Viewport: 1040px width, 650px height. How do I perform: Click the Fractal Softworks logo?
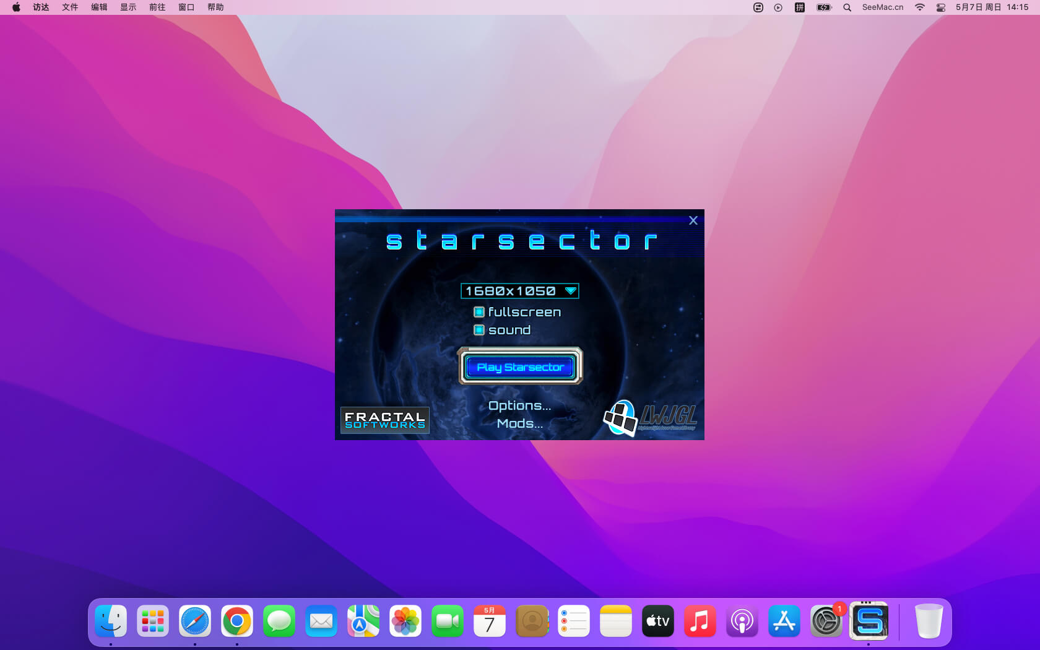(x=384, y=420)
